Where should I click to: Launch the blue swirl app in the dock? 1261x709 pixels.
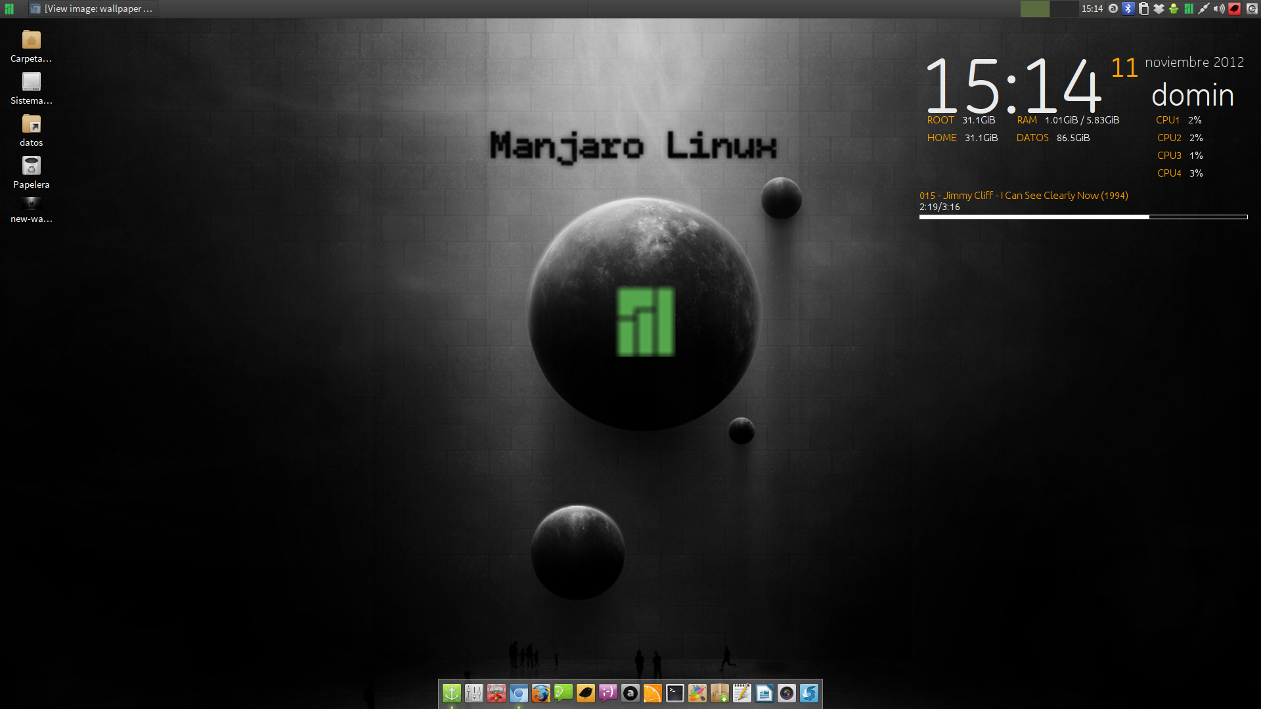point(809,693)
